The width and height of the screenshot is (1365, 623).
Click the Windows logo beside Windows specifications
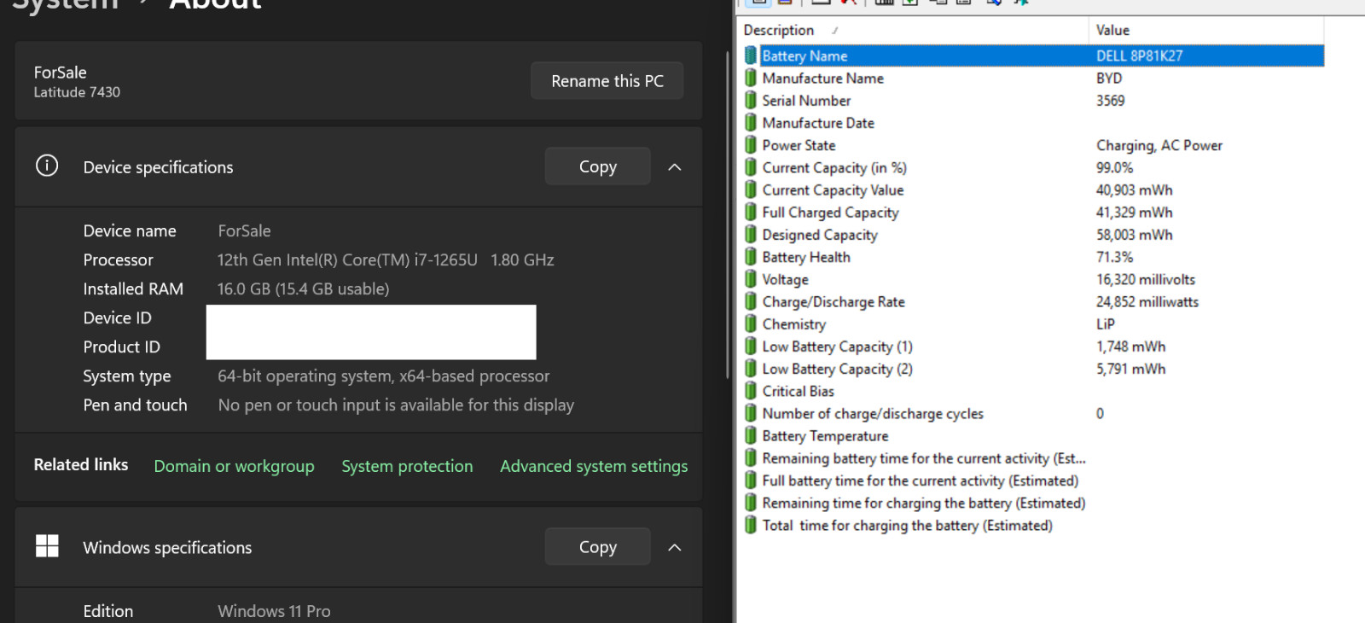coord(47,546)
